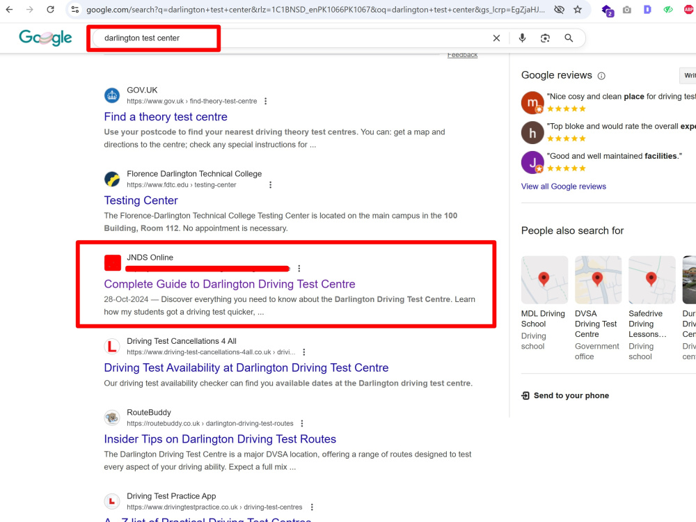Open more options for GOV.UK result

[265, 101]
